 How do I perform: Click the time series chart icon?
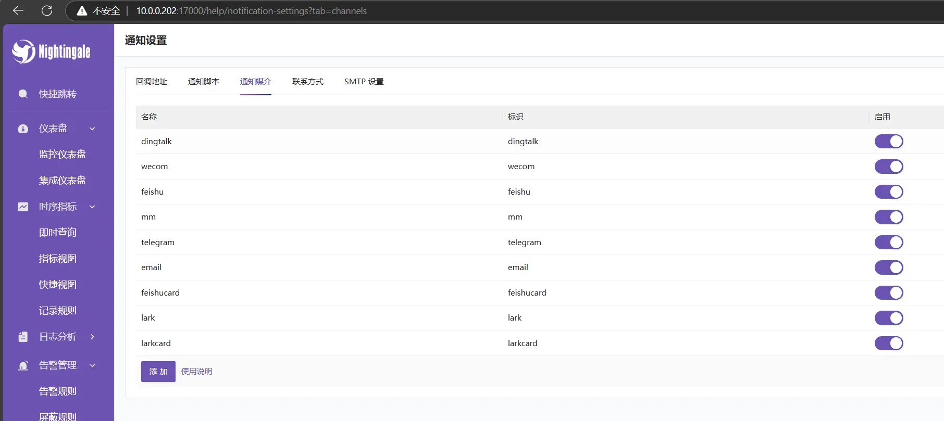tap(23, 207)
